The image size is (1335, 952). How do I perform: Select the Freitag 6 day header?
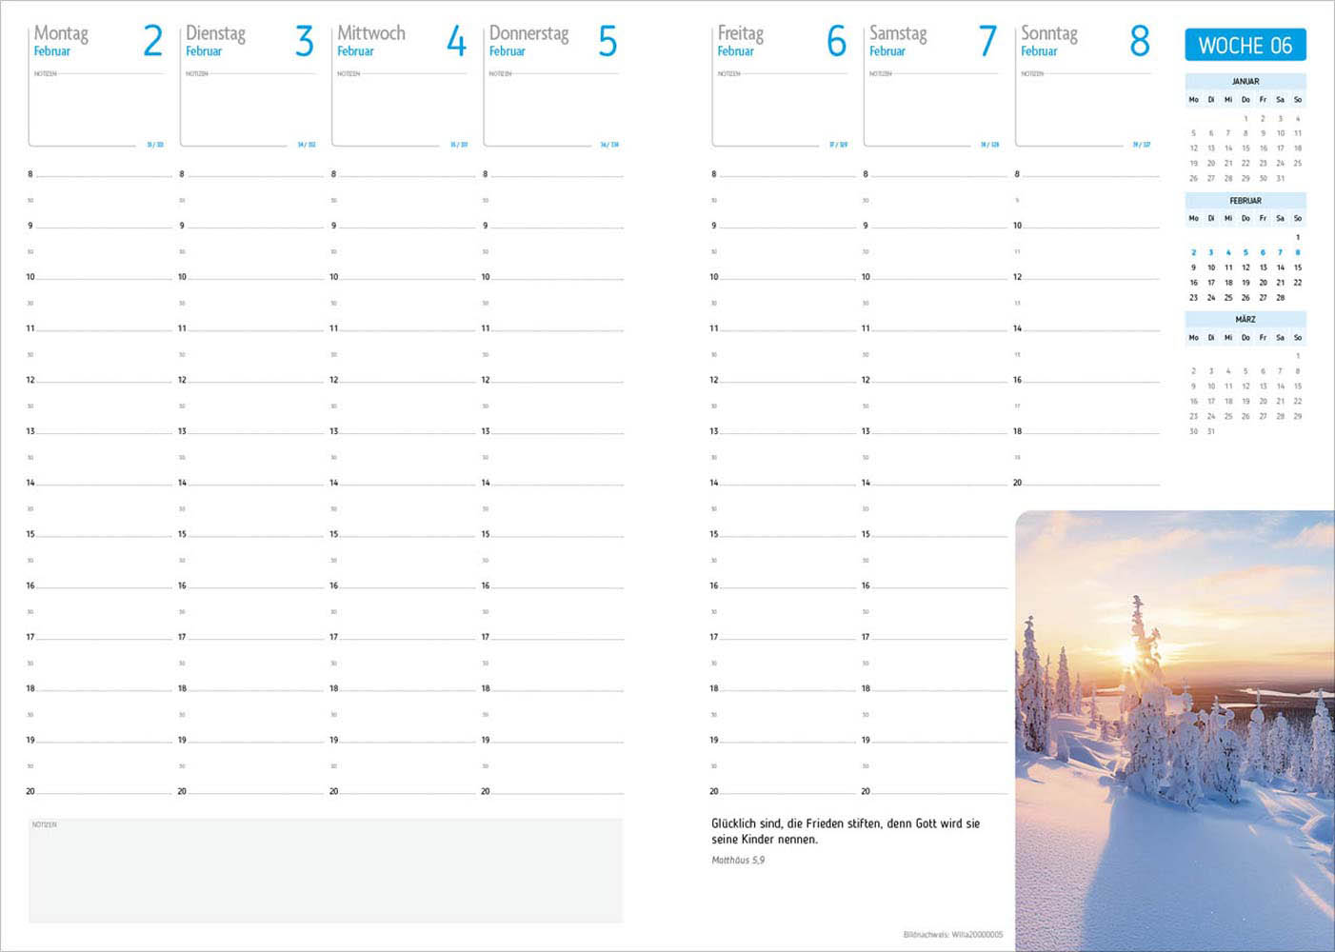point(780,41)
